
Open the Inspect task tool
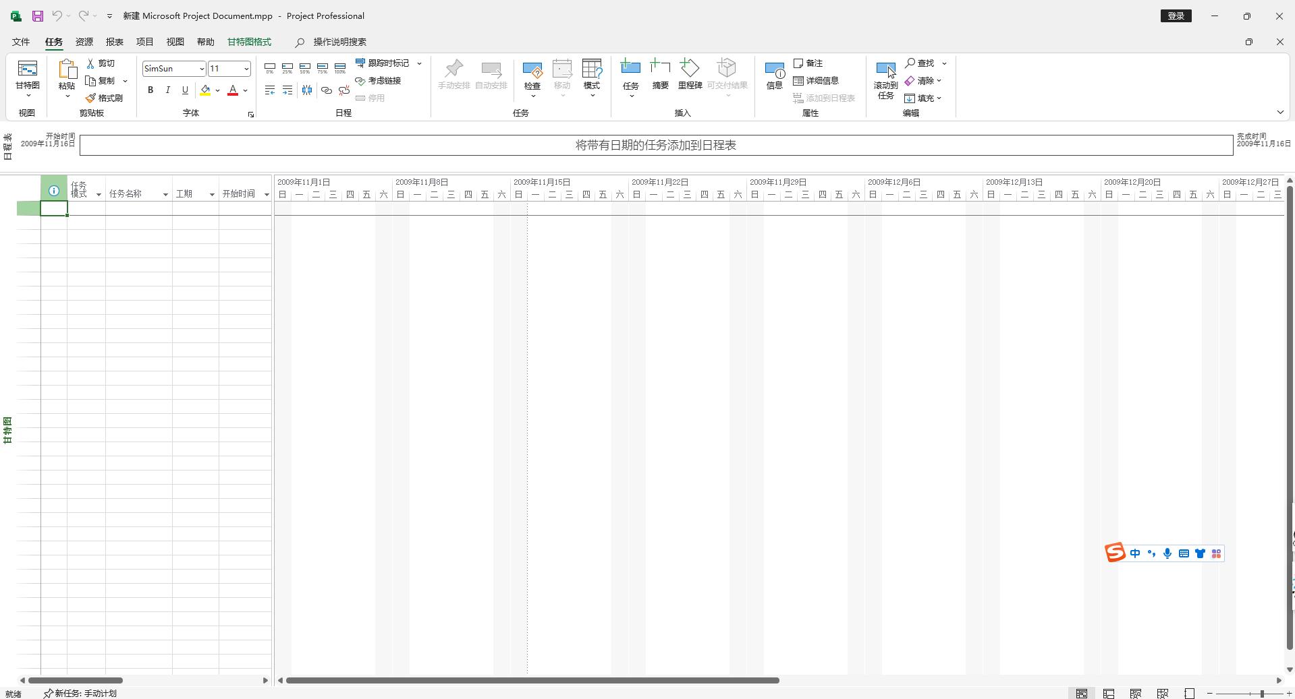click(x=532, y=74)
